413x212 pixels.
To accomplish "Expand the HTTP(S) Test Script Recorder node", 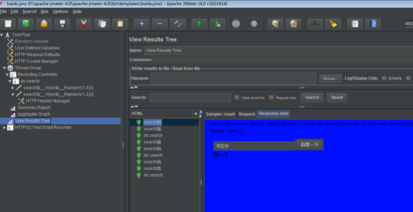I will pyautogui.click(x=4, y=128).
